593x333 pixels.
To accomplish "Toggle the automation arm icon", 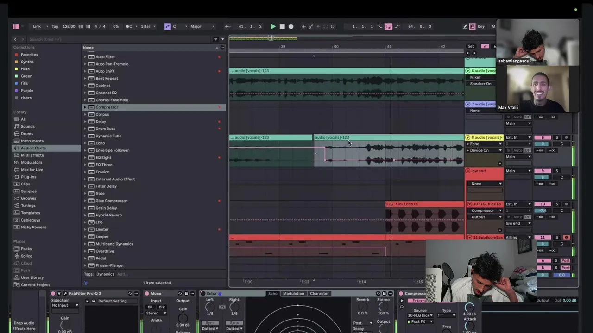I will [311, 26].
